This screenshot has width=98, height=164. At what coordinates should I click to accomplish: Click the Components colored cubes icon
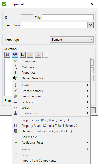pos(15,61)
